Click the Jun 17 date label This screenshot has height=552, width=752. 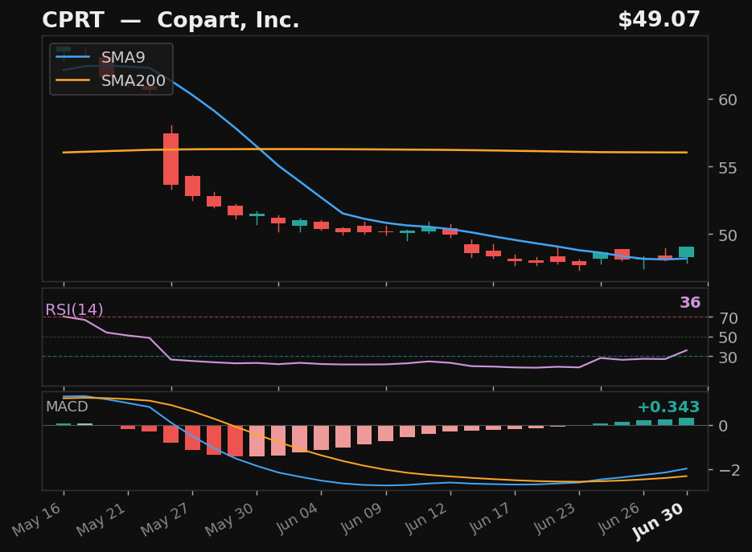[x=490, y=518]
